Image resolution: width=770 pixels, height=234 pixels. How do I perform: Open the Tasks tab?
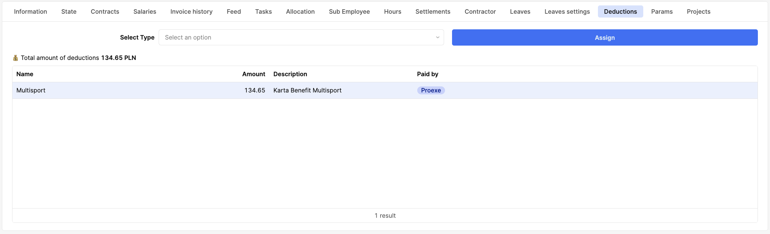pyautogui.click(x=263, y=11)
